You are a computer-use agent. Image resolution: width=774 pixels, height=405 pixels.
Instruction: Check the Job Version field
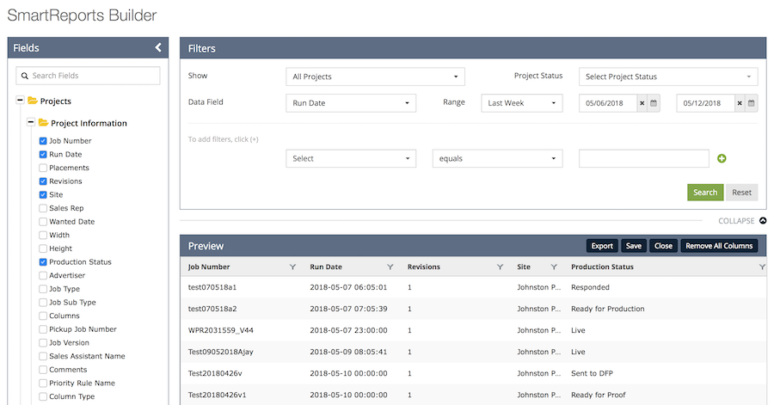pos(43,343)
